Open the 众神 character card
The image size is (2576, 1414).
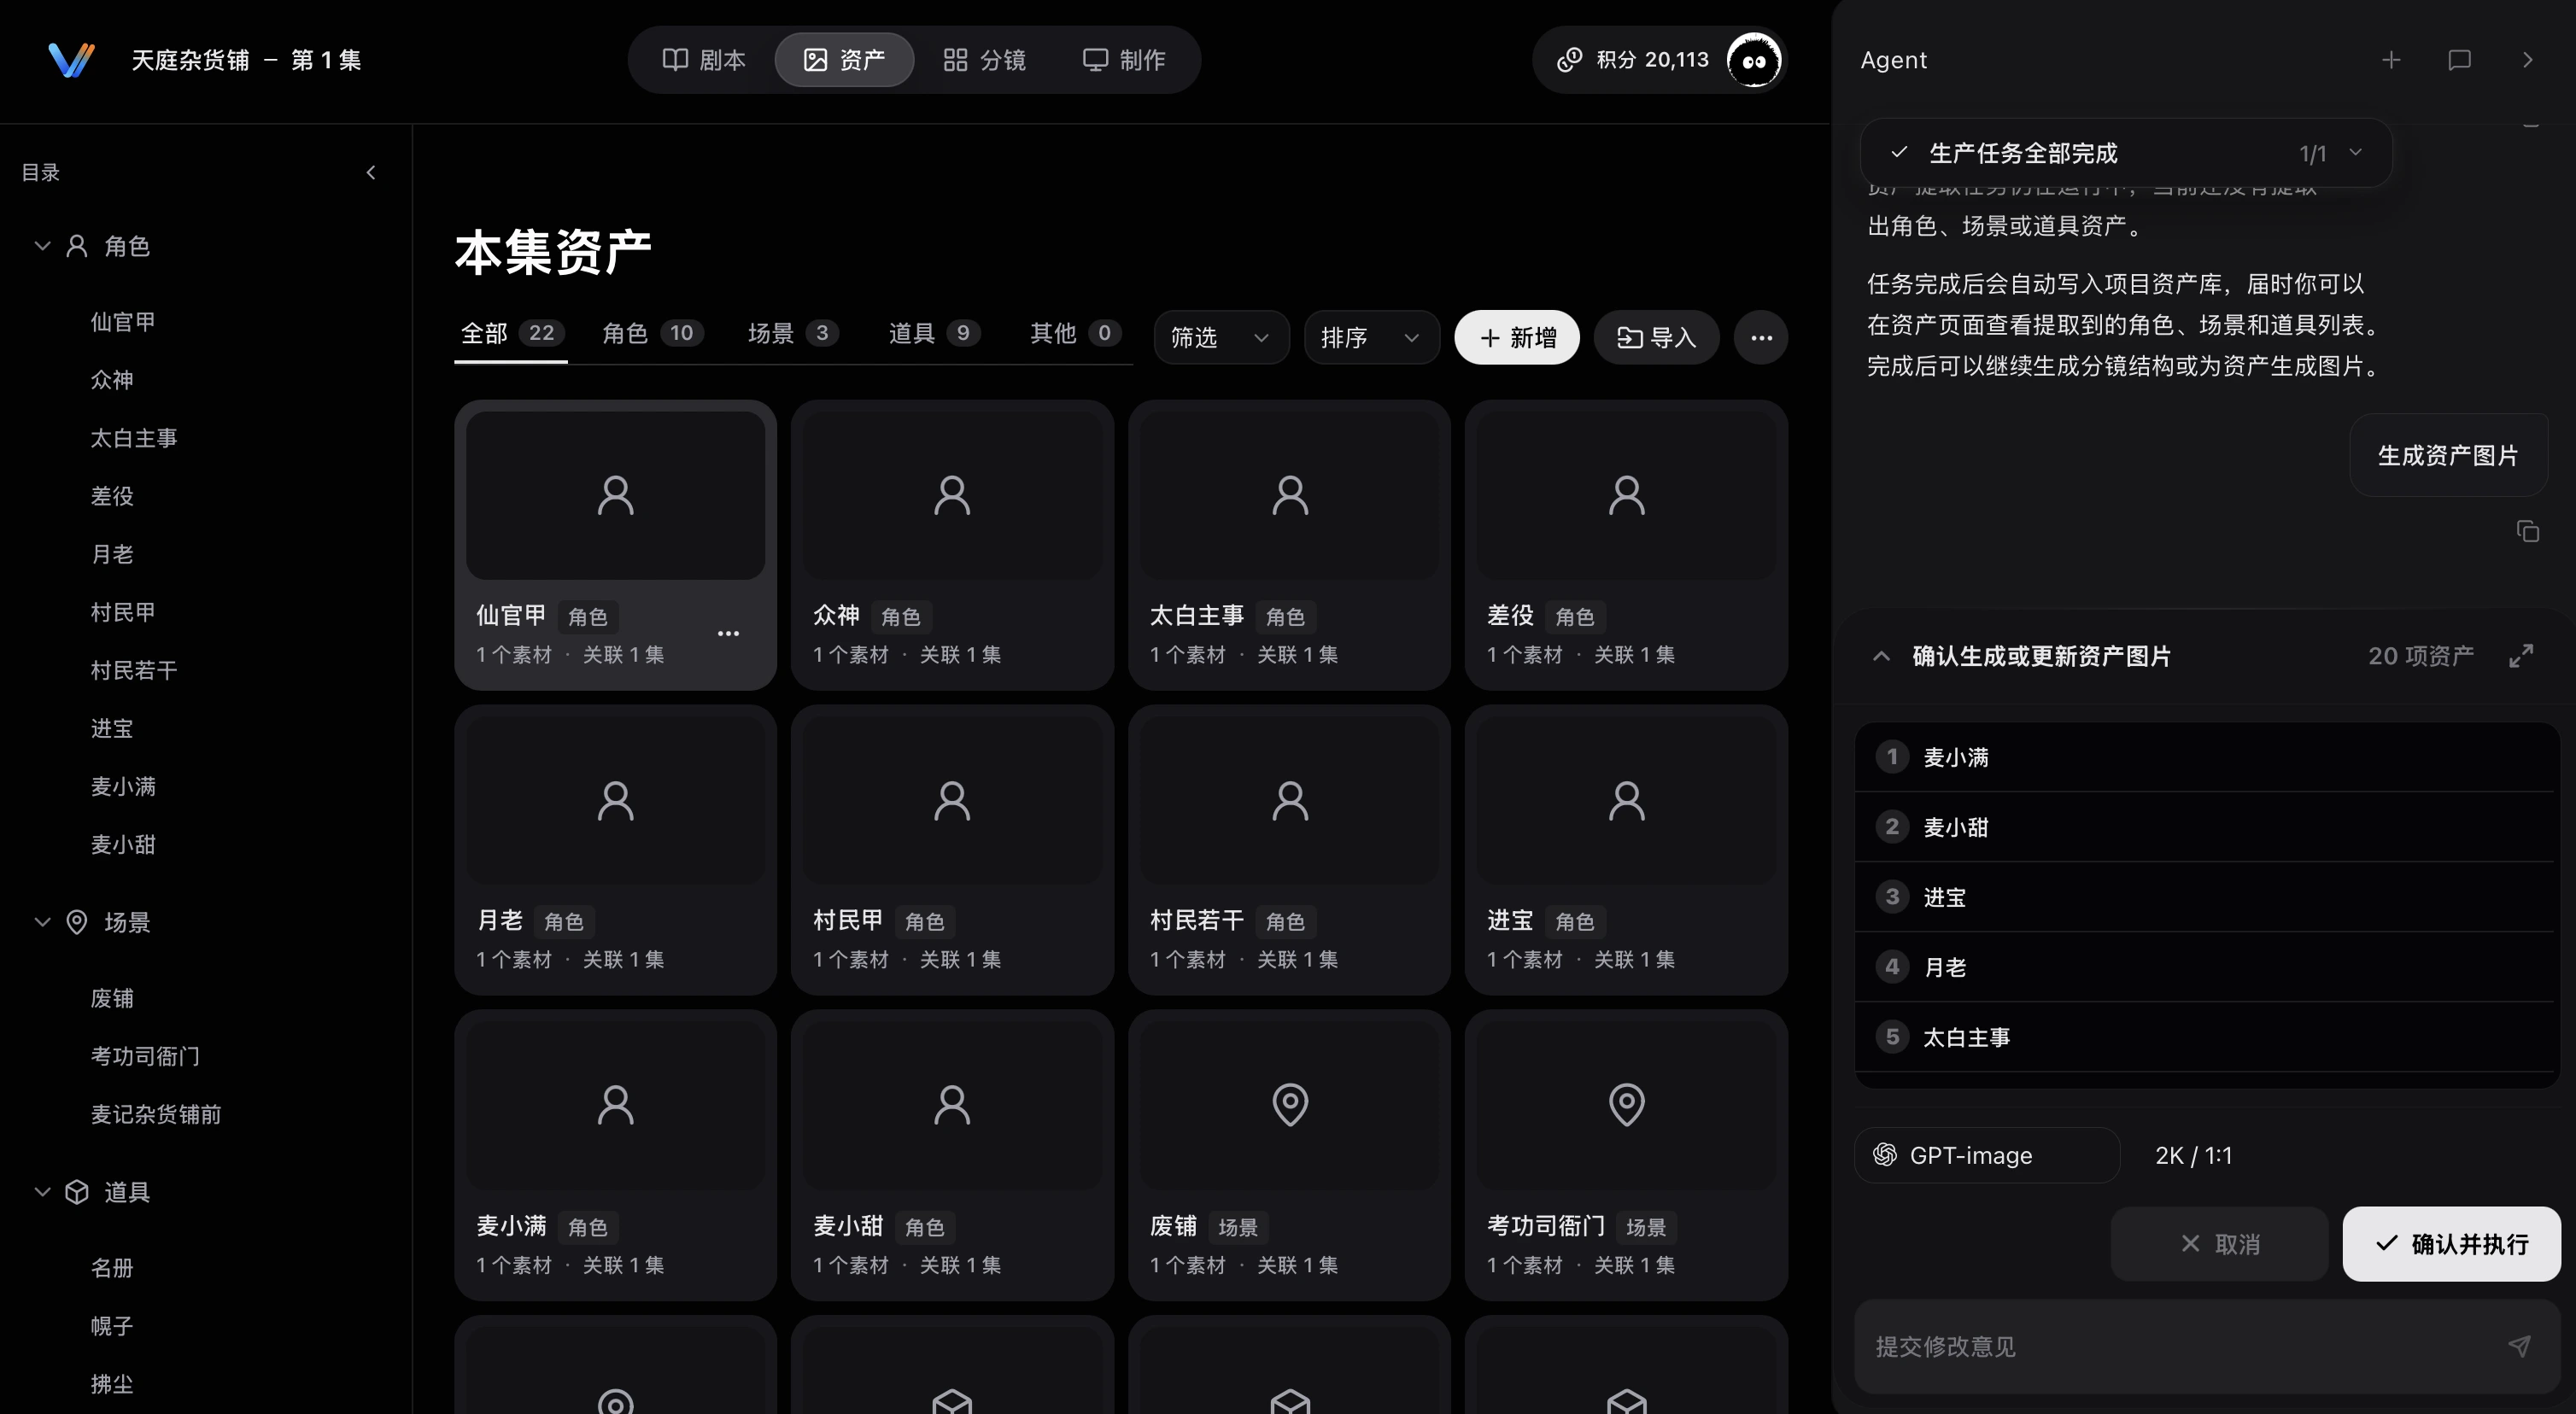pyautogui.click(x=952, y=545)
